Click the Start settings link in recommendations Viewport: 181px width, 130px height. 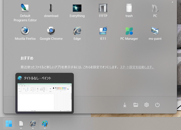137,67
